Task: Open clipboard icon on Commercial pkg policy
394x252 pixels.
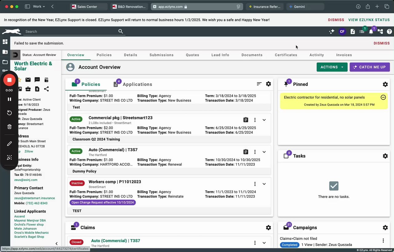Action: tap(246, 120)
